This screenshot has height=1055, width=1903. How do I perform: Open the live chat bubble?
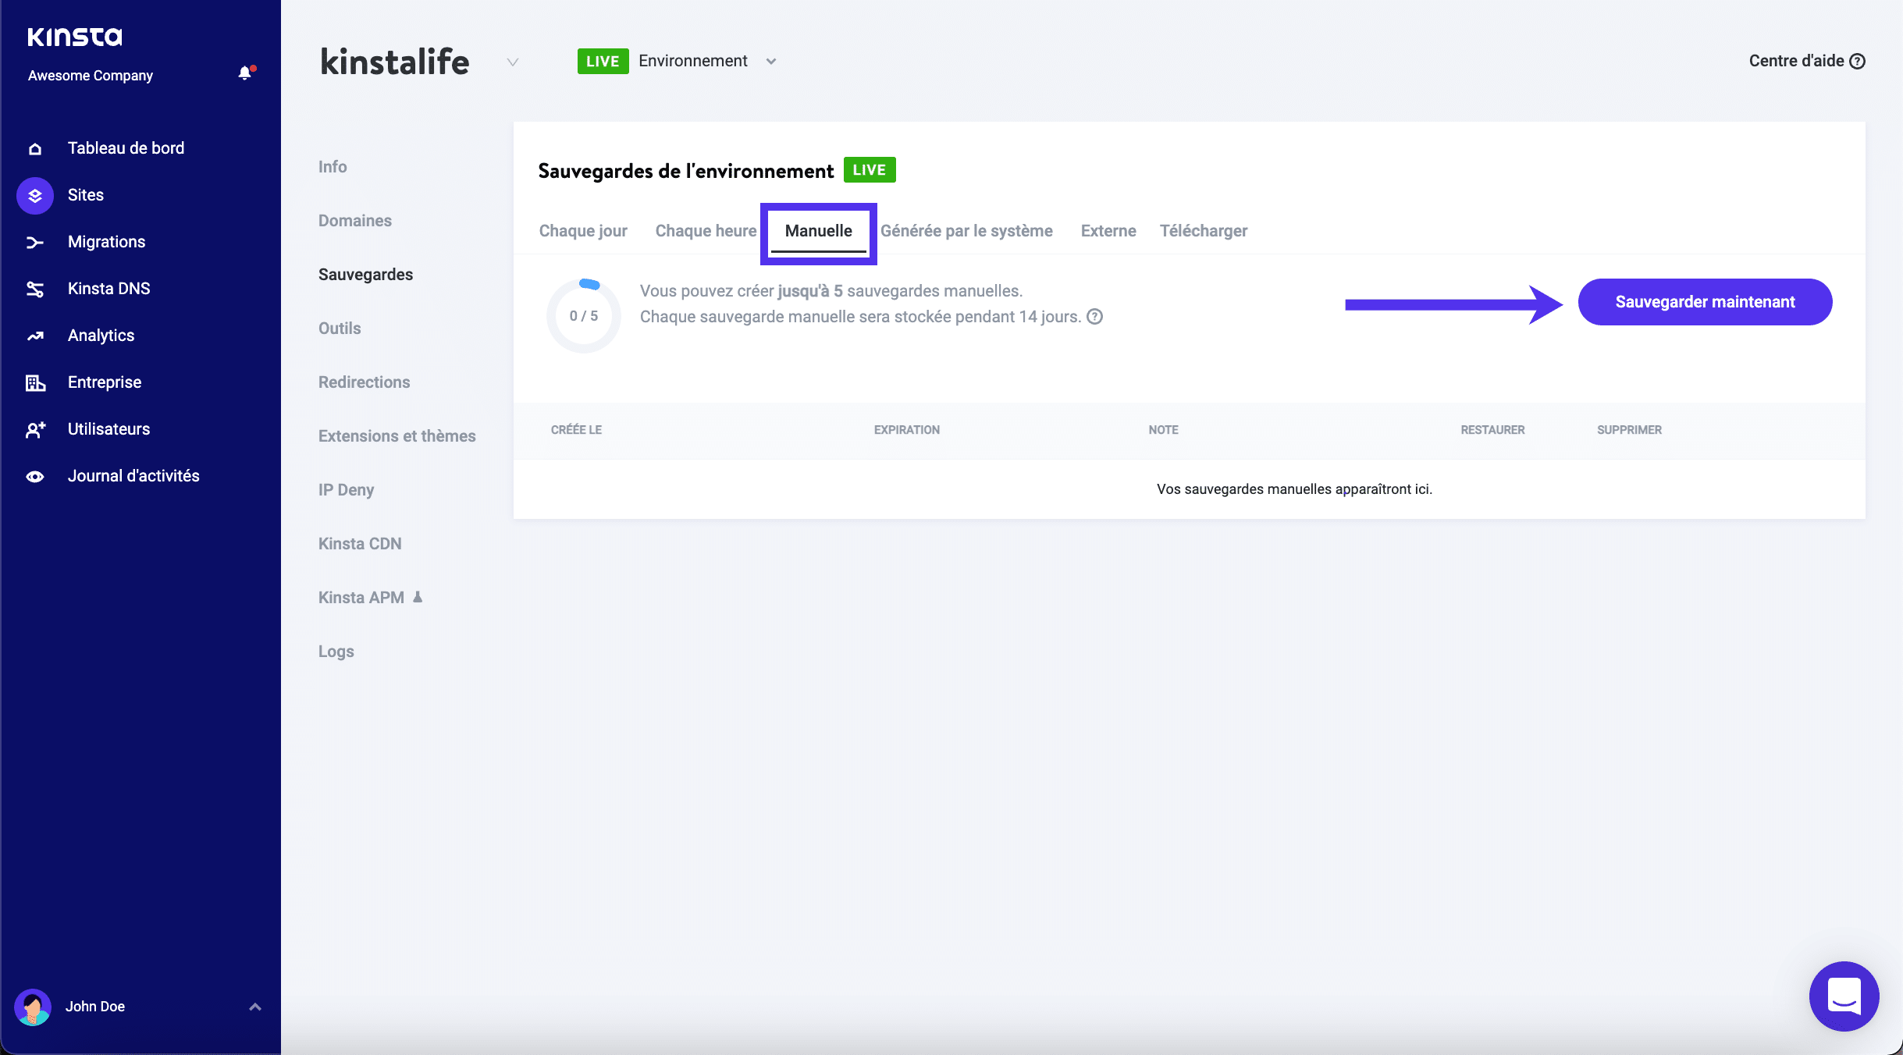tap(1844, 996)
